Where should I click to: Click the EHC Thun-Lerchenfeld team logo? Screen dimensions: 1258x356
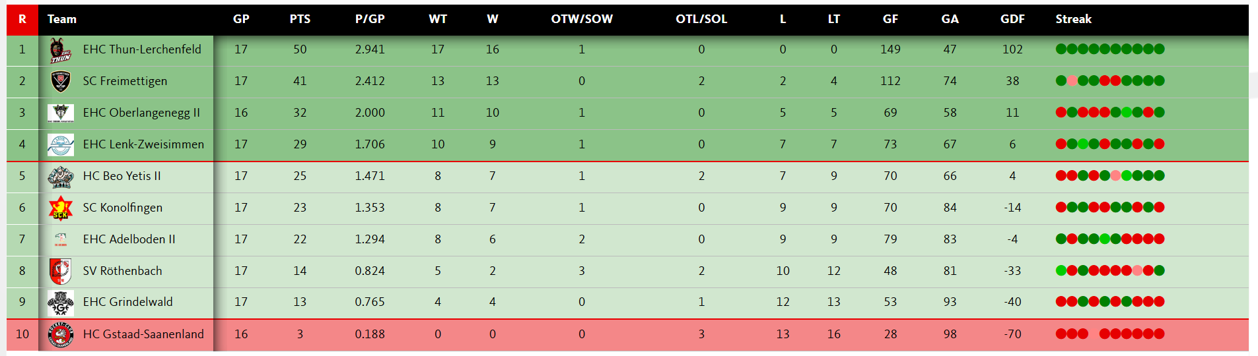point(60,50)
